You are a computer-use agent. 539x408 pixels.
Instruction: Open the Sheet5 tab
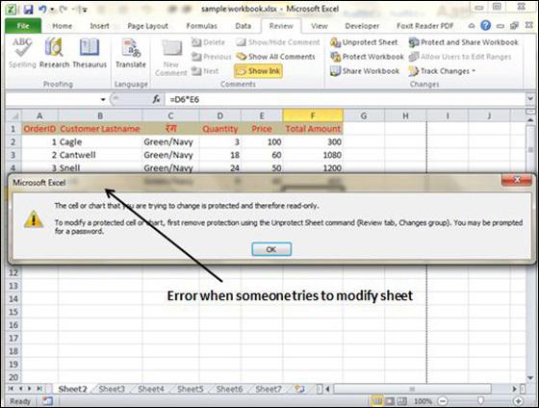pos(191,389)
